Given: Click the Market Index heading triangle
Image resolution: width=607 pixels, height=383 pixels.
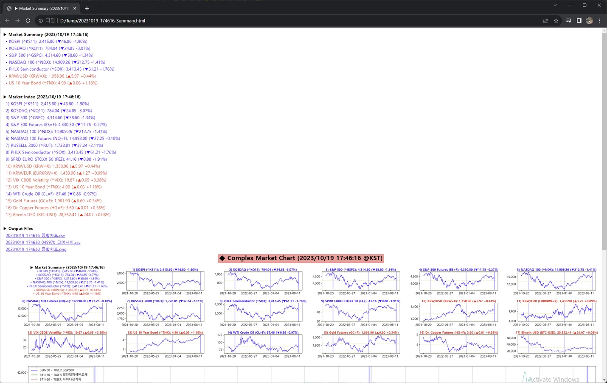Looking at the screenshot, I should coord(5,97).
